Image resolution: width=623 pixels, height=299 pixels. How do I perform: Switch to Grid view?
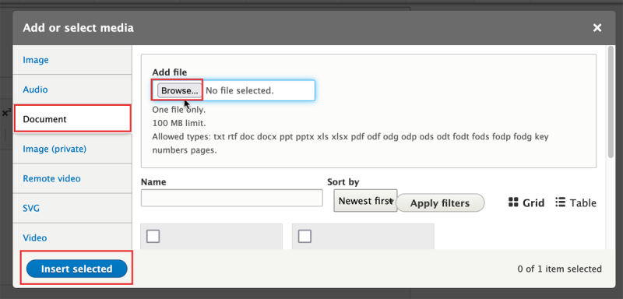(x=526, y=202)
